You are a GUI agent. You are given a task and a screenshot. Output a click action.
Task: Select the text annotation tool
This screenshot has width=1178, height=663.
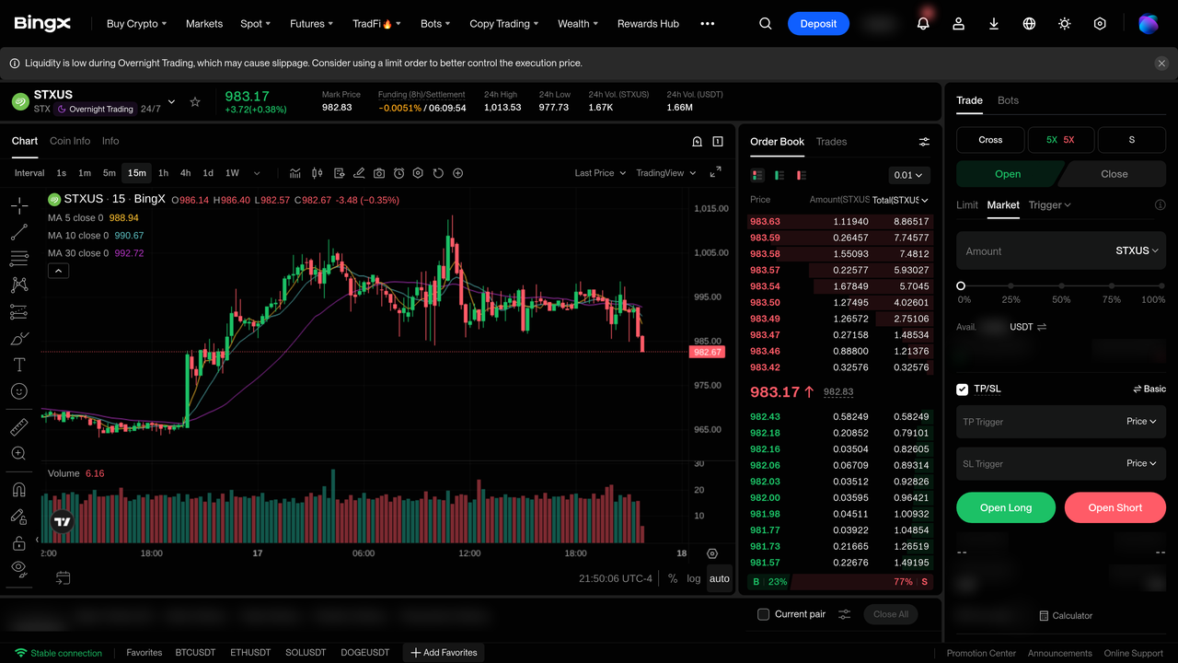pos(18,365)
